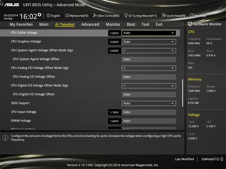Click the MyFavorite folder icon
Viewport: 226px width, 169px height.
tap(67, 15)
